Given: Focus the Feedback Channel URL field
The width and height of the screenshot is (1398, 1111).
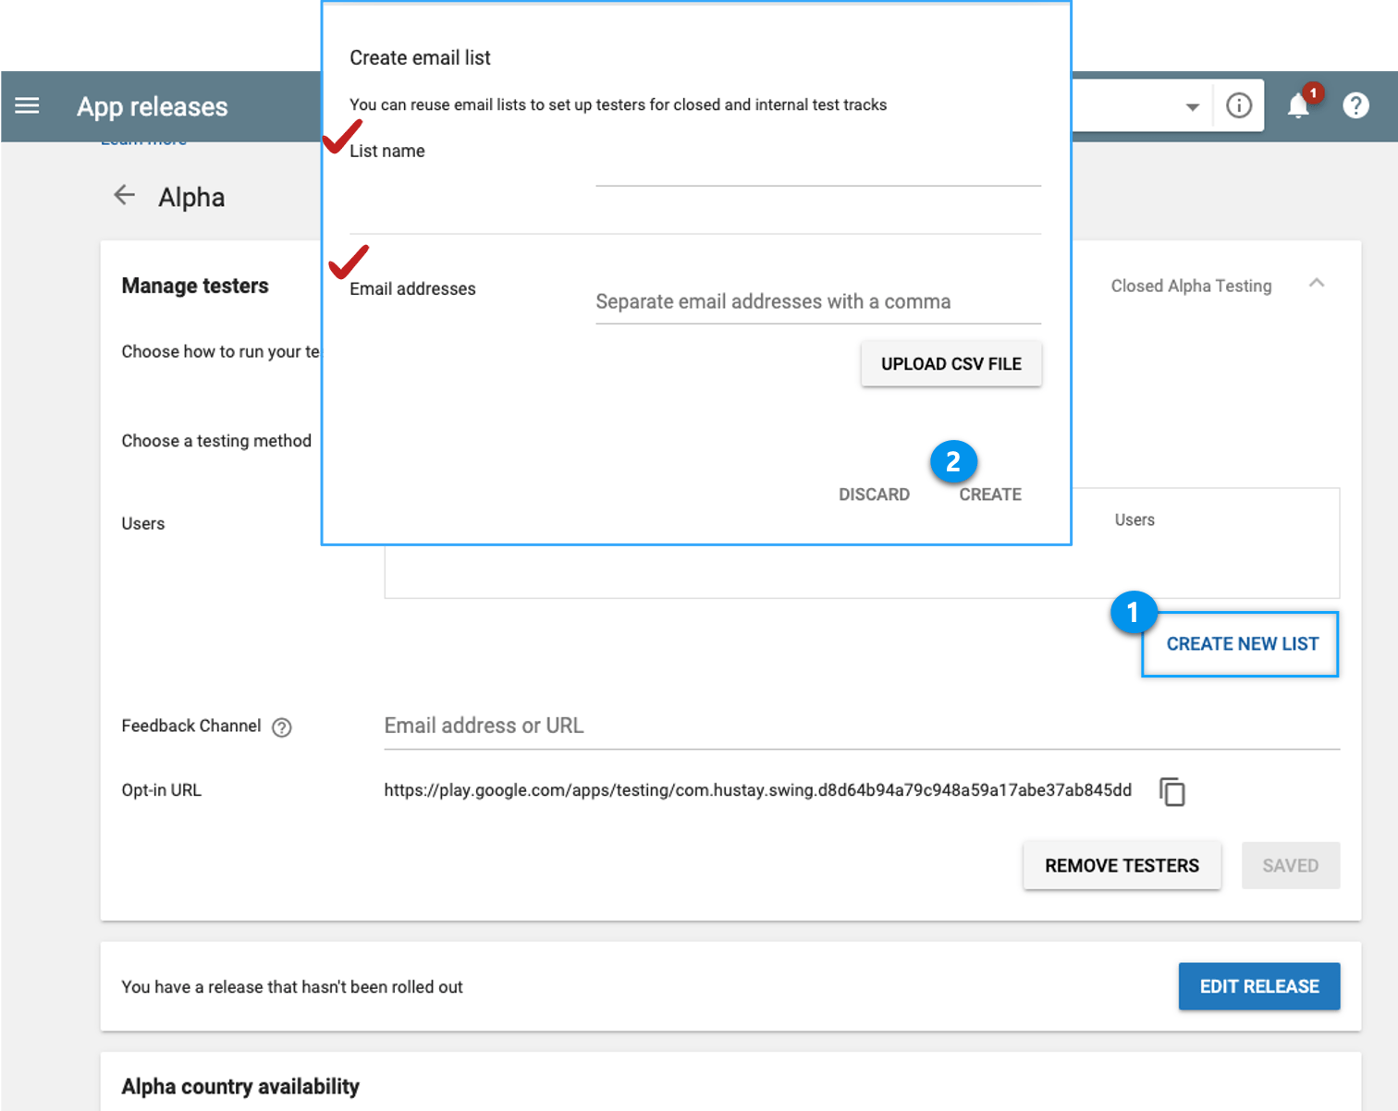Looking at the screenshot, I should pyautogui.click(x=860, y=726).
